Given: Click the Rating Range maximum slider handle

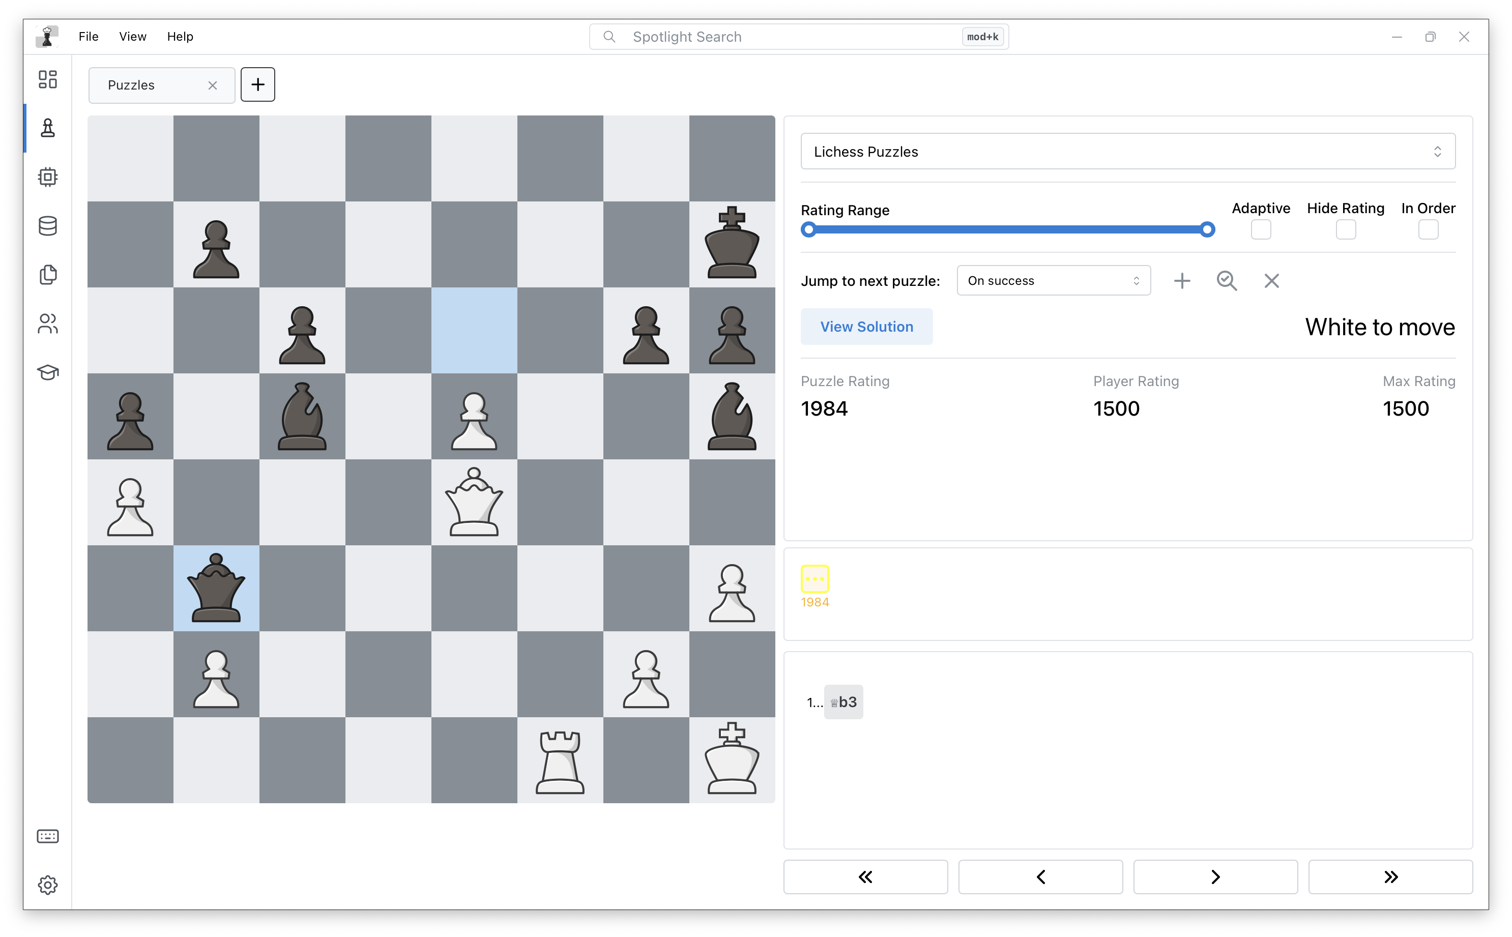Looking at the screenshot, I should (1207, 230).
